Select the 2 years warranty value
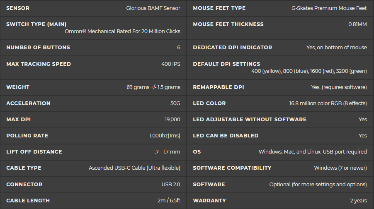 pyautogui.click(x=358, y=201)
